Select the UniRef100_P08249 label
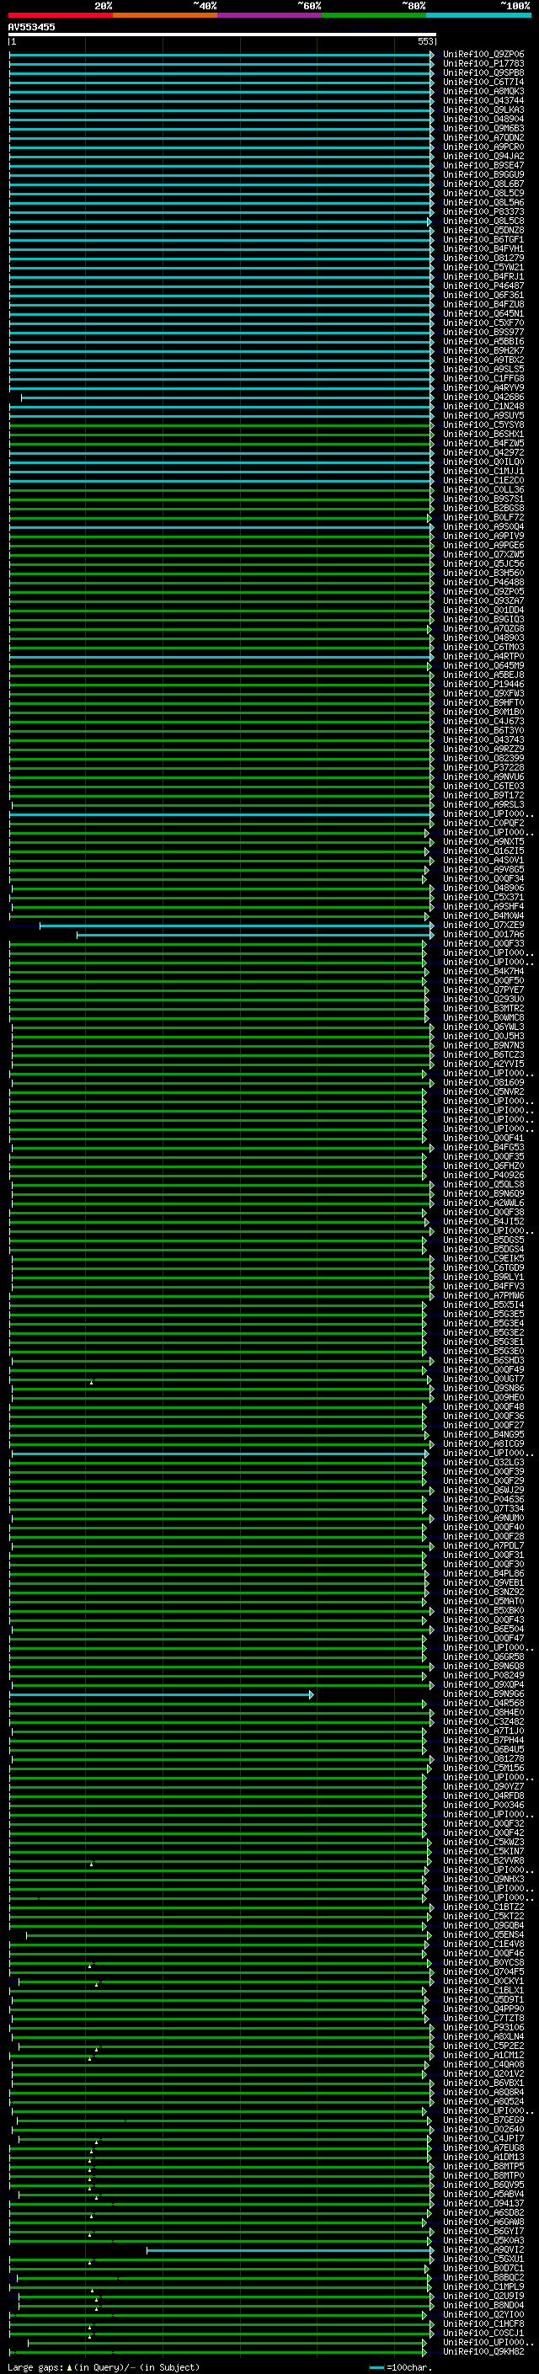This screenshot has width=539, height=2374. point(483,1675)
